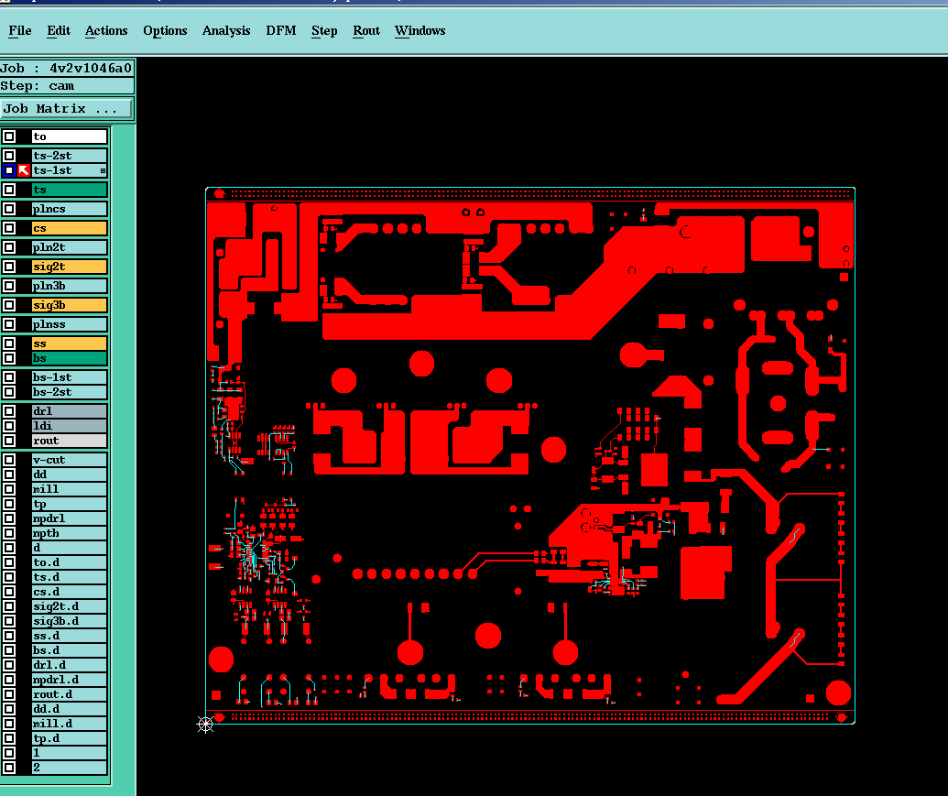Toggle display checkbox for the cs layer
Screen dimensions: 948x796
(x=9, y=228)
